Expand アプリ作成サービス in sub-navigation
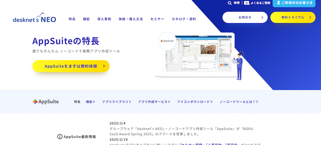 click(154, 102)
